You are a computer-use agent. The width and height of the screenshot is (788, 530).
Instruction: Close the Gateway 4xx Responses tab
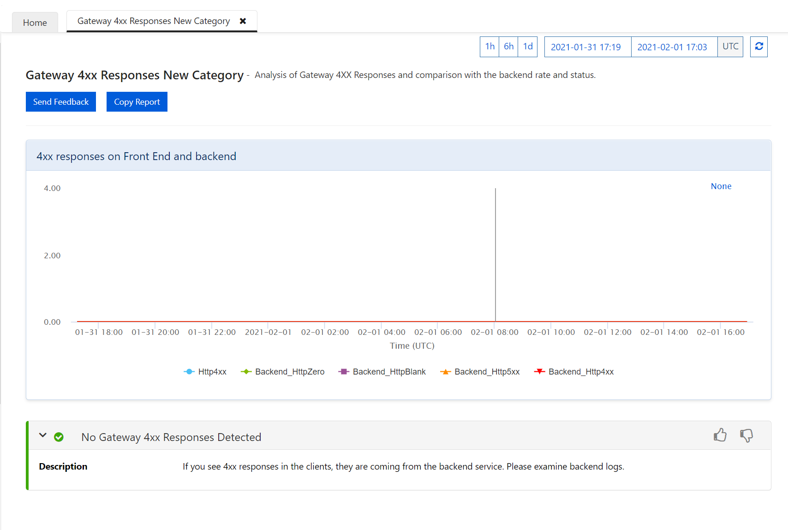pyautogui.click(x=243, y=21)
